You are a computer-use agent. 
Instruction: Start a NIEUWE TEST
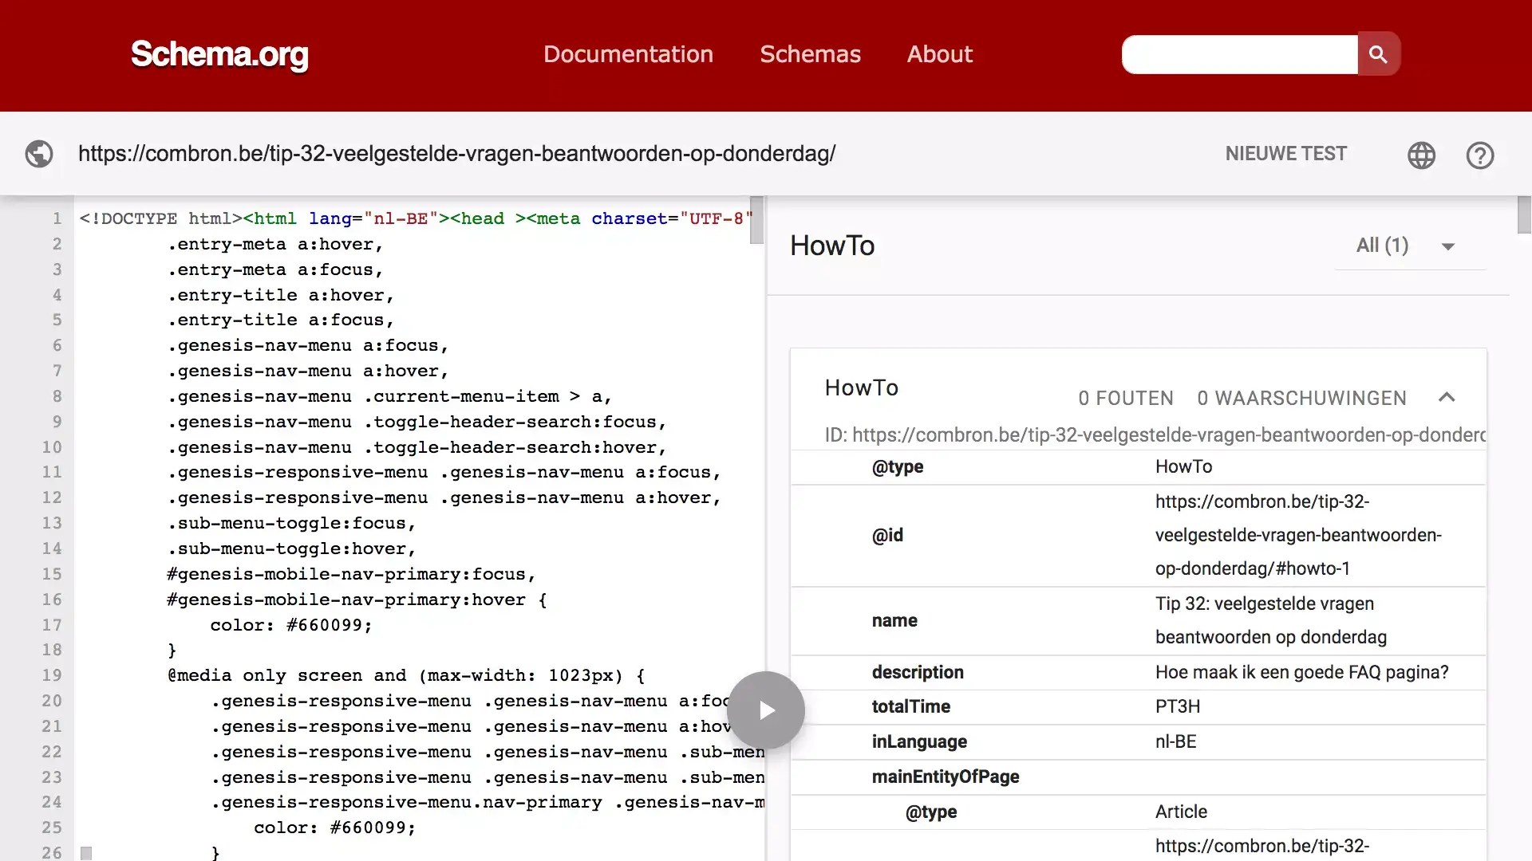(x=1285, y=153)
